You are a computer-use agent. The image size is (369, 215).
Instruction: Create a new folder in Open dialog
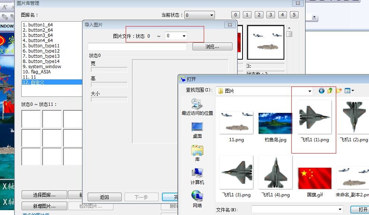339,91
